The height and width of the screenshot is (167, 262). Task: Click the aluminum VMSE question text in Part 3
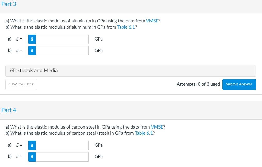pyautogui.click(x=75, y=21)
